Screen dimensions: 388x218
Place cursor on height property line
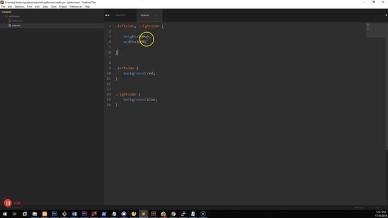point(137,36)
